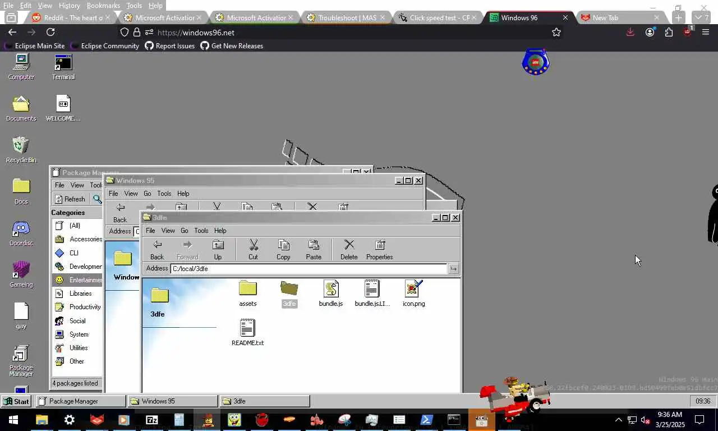Open the Report Issues bookmark
This screenshot has height=431, width=718.
tap(170, 46)
